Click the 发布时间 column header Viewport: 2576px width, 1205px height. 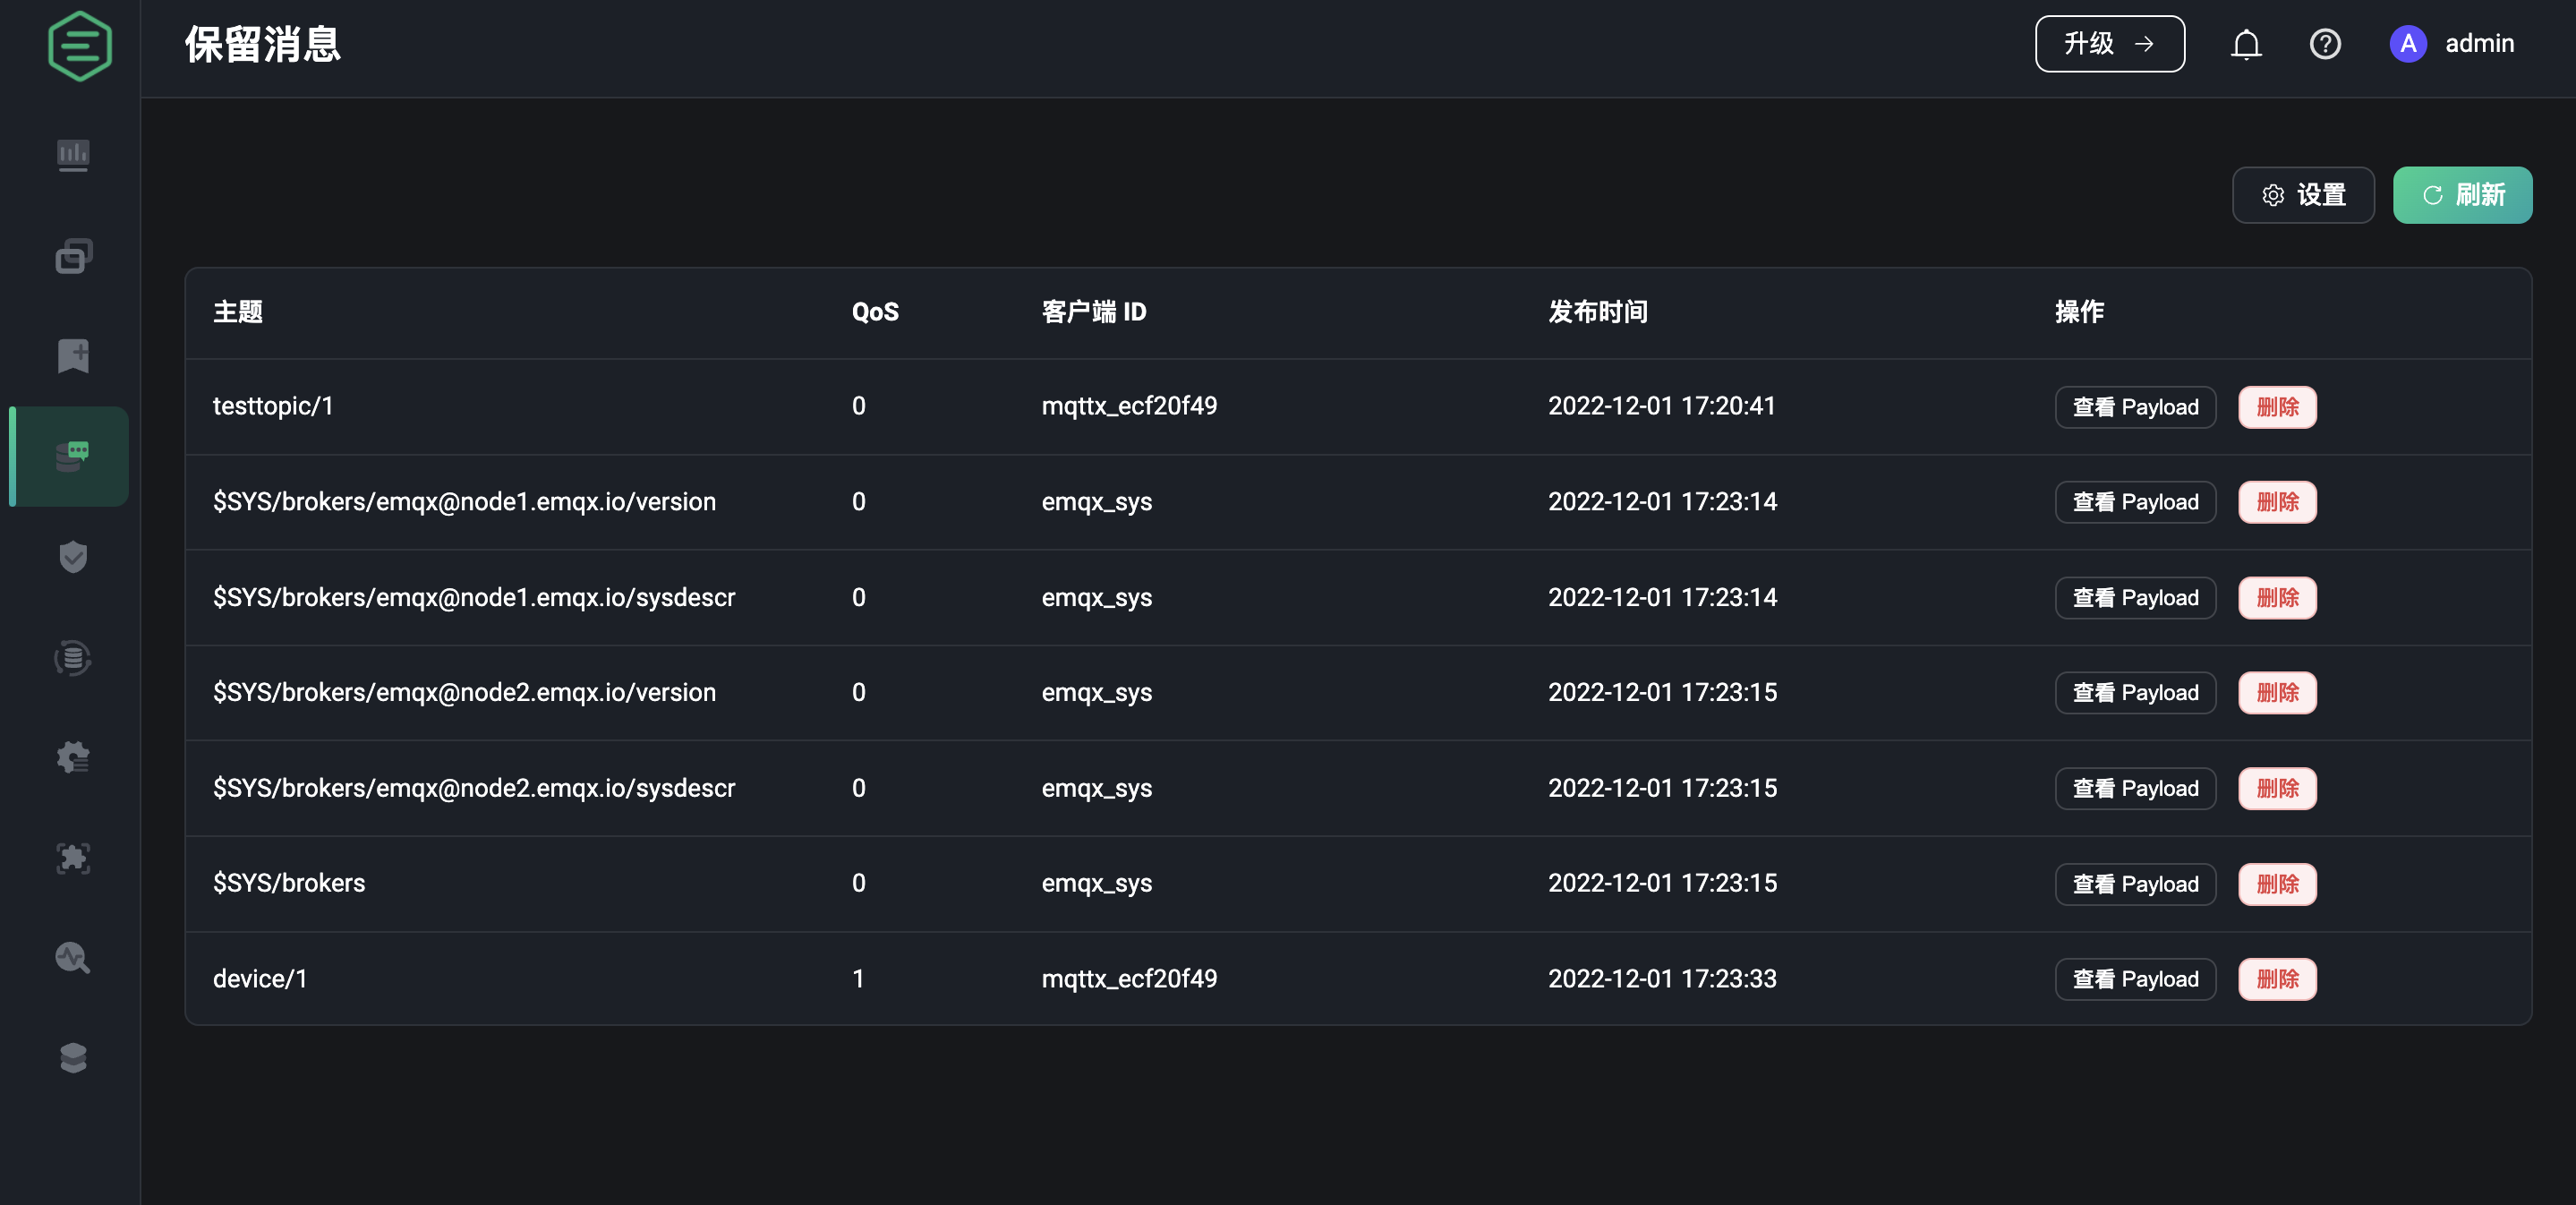(x=1598, y=312)
